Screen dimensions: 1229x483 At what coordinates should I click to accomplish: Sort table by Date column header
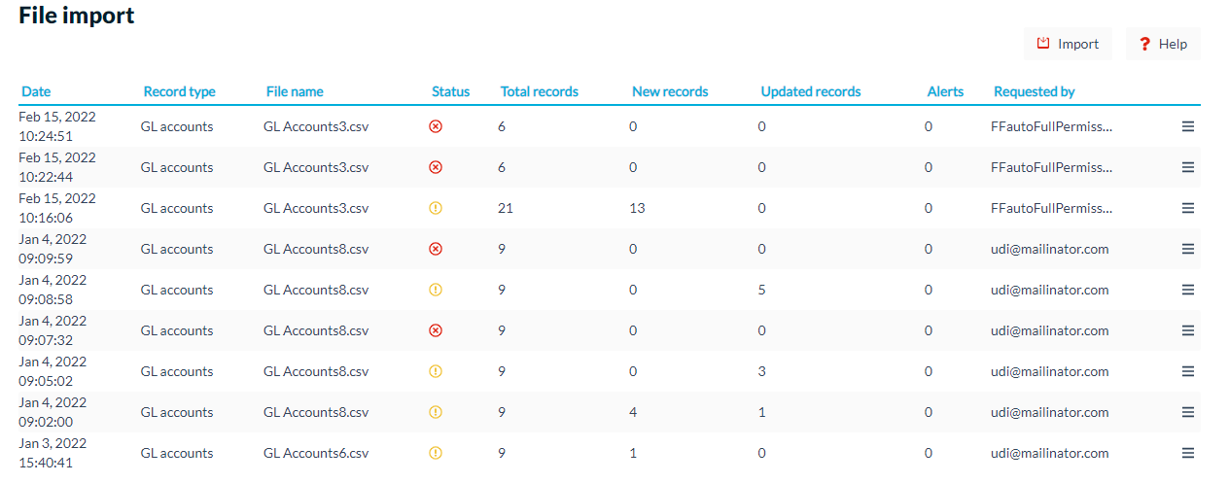(x=36, y=91)
